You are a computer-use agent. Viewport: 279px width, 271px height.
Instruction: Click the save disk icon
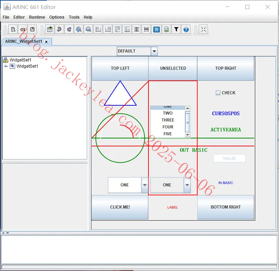tap(32, 29)
